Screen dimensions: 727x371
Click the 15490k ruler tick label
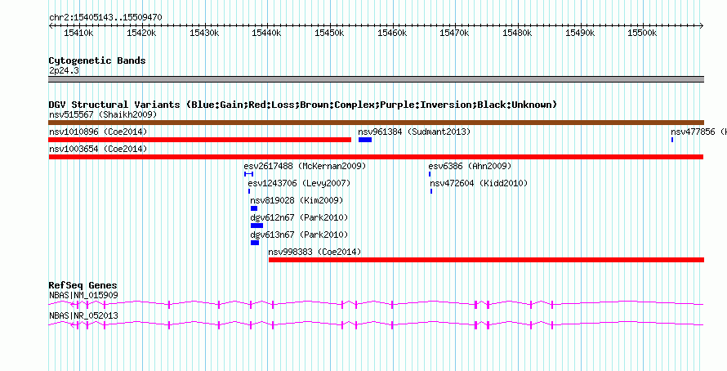pos(580,34)
